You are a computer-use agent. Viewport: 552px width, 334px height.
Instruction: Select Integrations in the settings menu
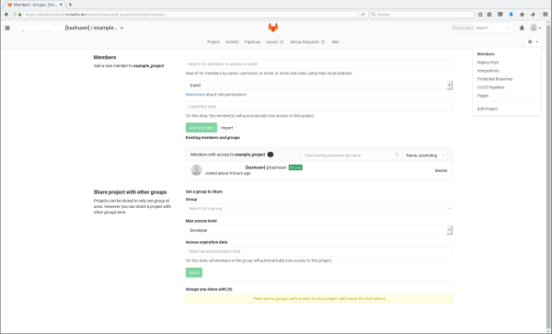tap(488, 71)
